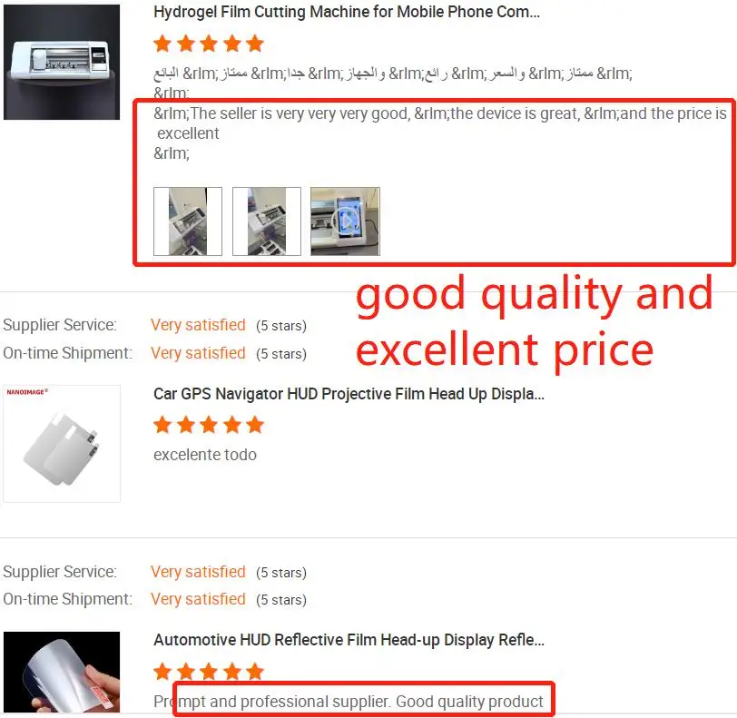Click second review photo of cutting machine

[x=267, y=221]
